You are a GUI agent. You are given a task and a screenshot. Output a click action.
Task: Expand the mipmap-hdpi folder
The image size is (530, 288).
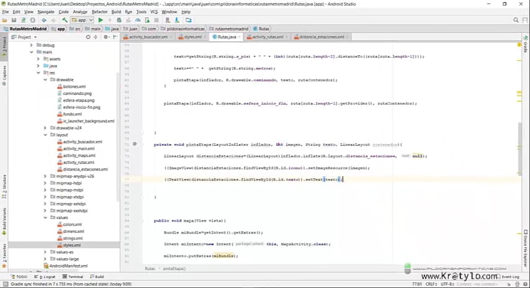tap(45, 183)
